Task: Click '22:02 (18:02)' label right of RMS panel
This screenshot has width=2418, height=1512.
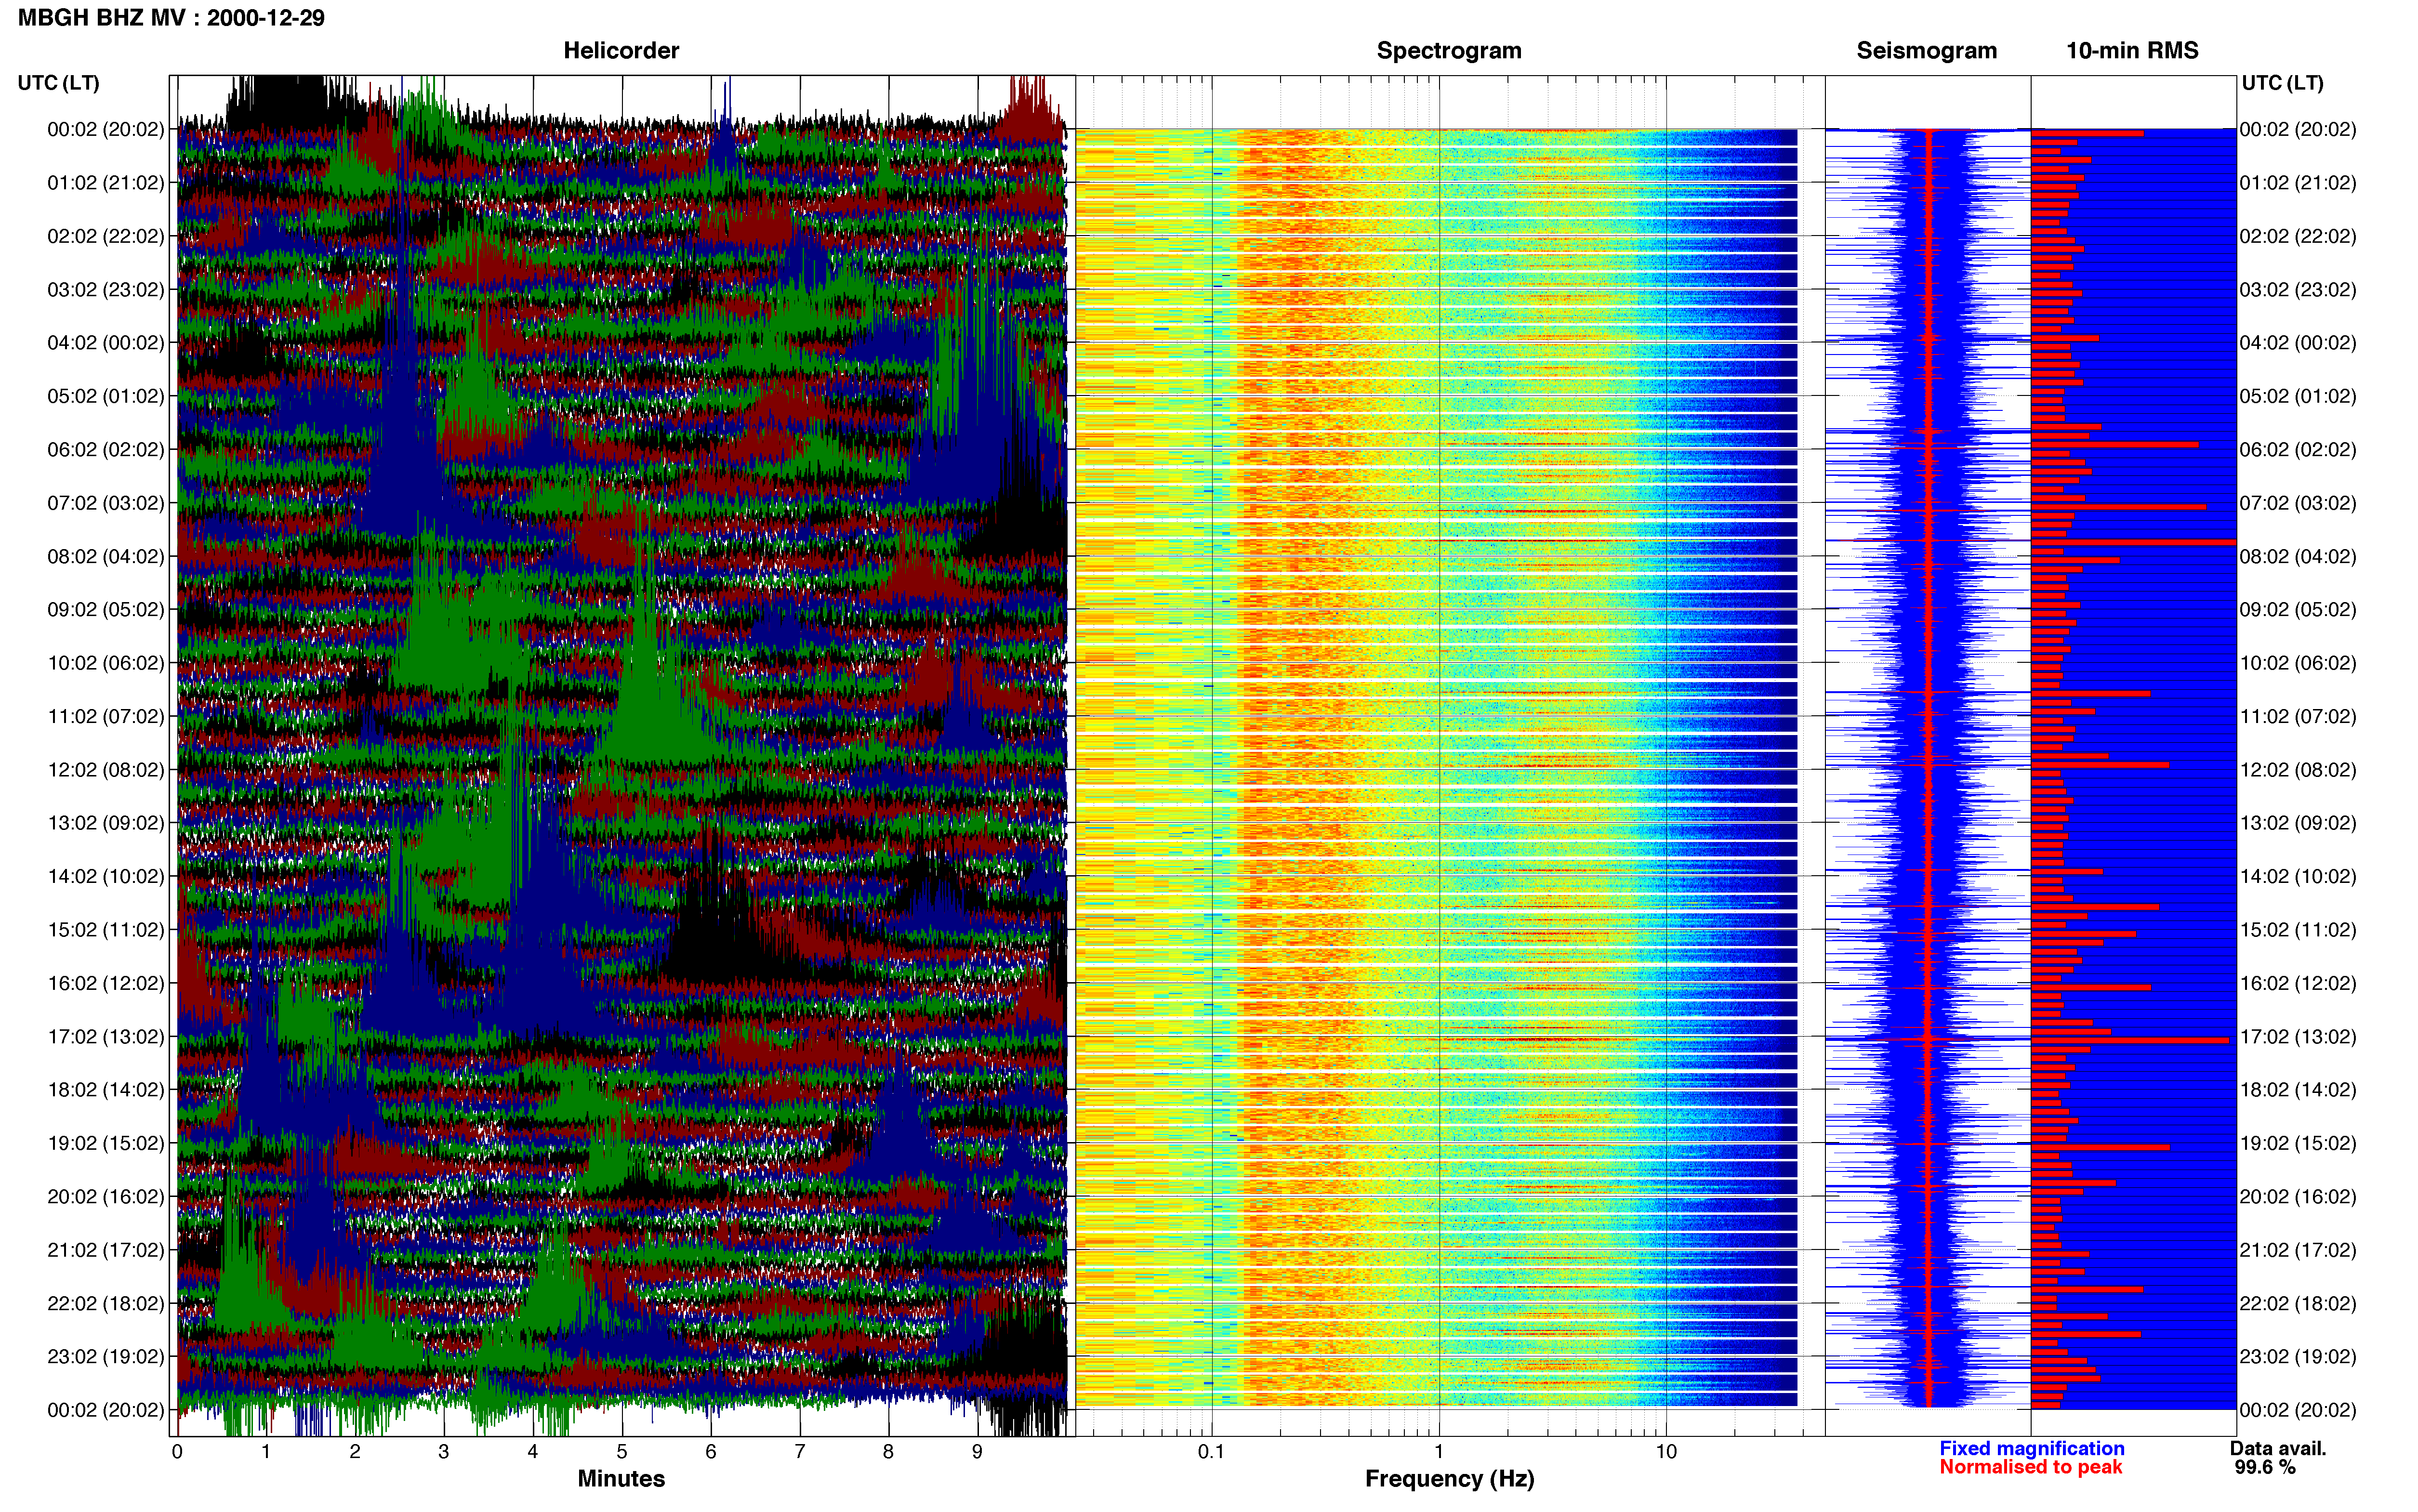Action: [x=2298, y=1303]
